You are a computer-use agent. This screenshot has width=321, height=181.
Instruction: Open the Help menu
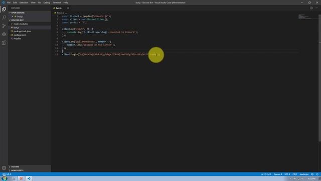(x=66, y=3)
